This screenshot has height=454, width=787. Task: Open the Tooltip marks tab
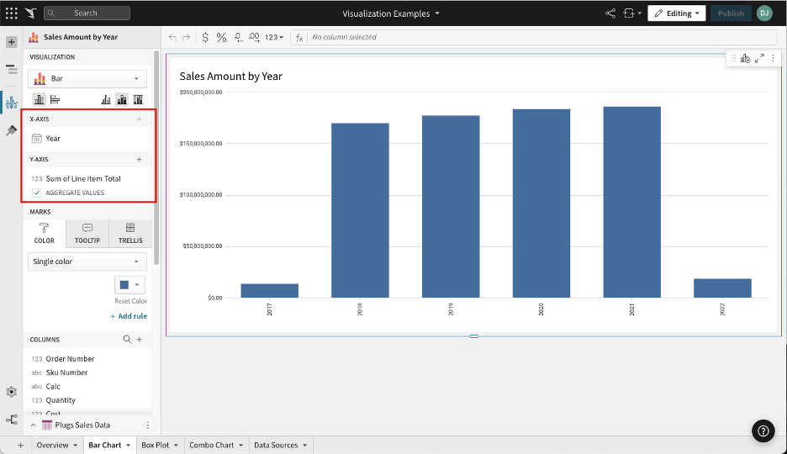(x=87, y=233)
